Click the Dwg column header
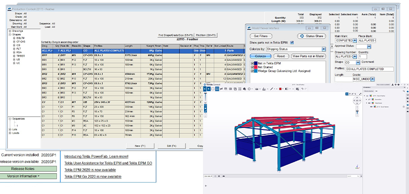409x194 pixels. (x=48, y=46)
